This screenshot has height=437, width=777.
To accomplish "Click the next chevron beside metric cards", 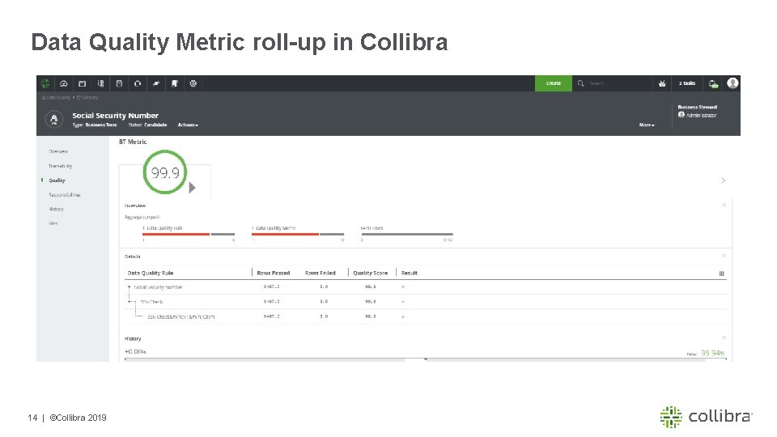I will [x=724, y=180].
